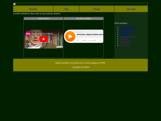Click the 'Video Delibes' column header
Image resolution: width=161 pixels, height=121 pixels.
[x=44, y=19]
